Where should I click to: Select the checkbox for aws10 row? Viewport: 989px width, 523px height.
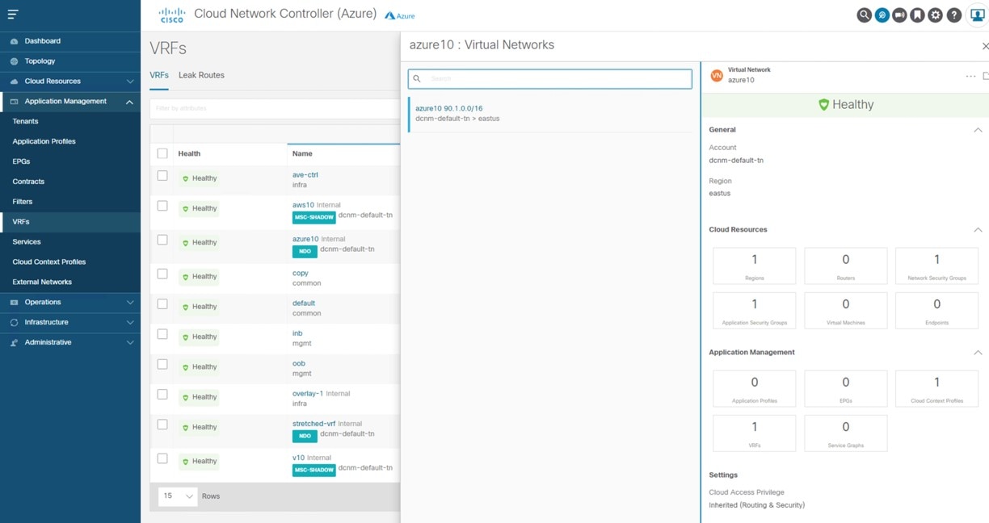[x=162, y=206]
